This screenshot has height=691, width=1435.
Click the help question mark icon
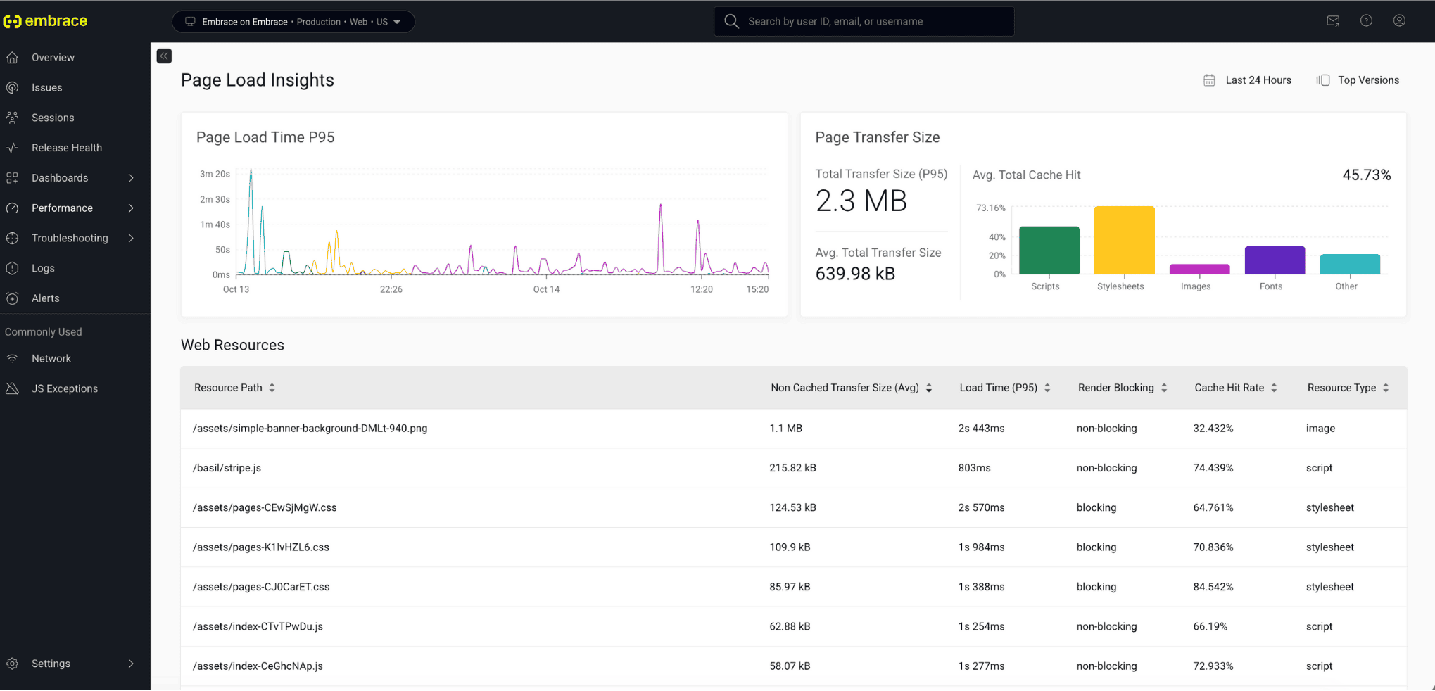point(1366,21)
